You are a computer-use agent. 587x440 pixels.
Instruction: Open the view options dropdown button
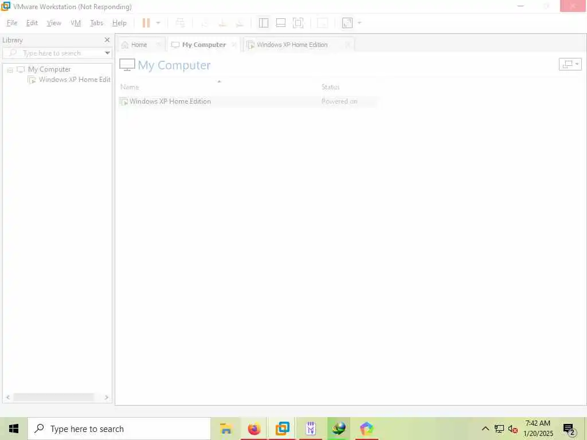tap(570, 64)
